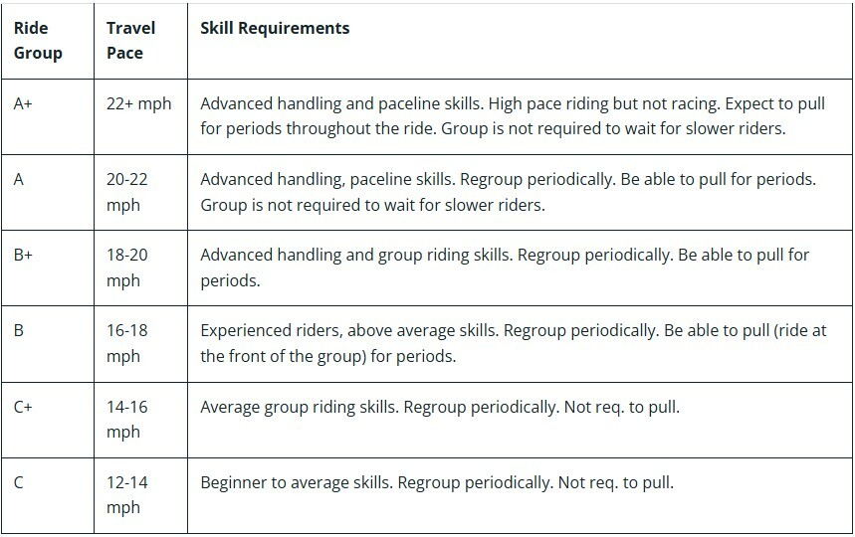Click the Ride Group column header

tap(38, 41)
